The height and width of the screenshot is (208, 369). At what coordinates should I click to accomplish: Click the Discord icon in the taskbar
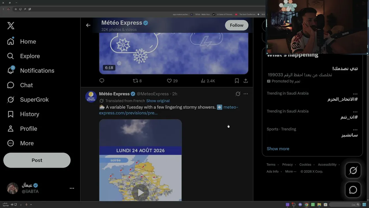click(x=300, y=205)
